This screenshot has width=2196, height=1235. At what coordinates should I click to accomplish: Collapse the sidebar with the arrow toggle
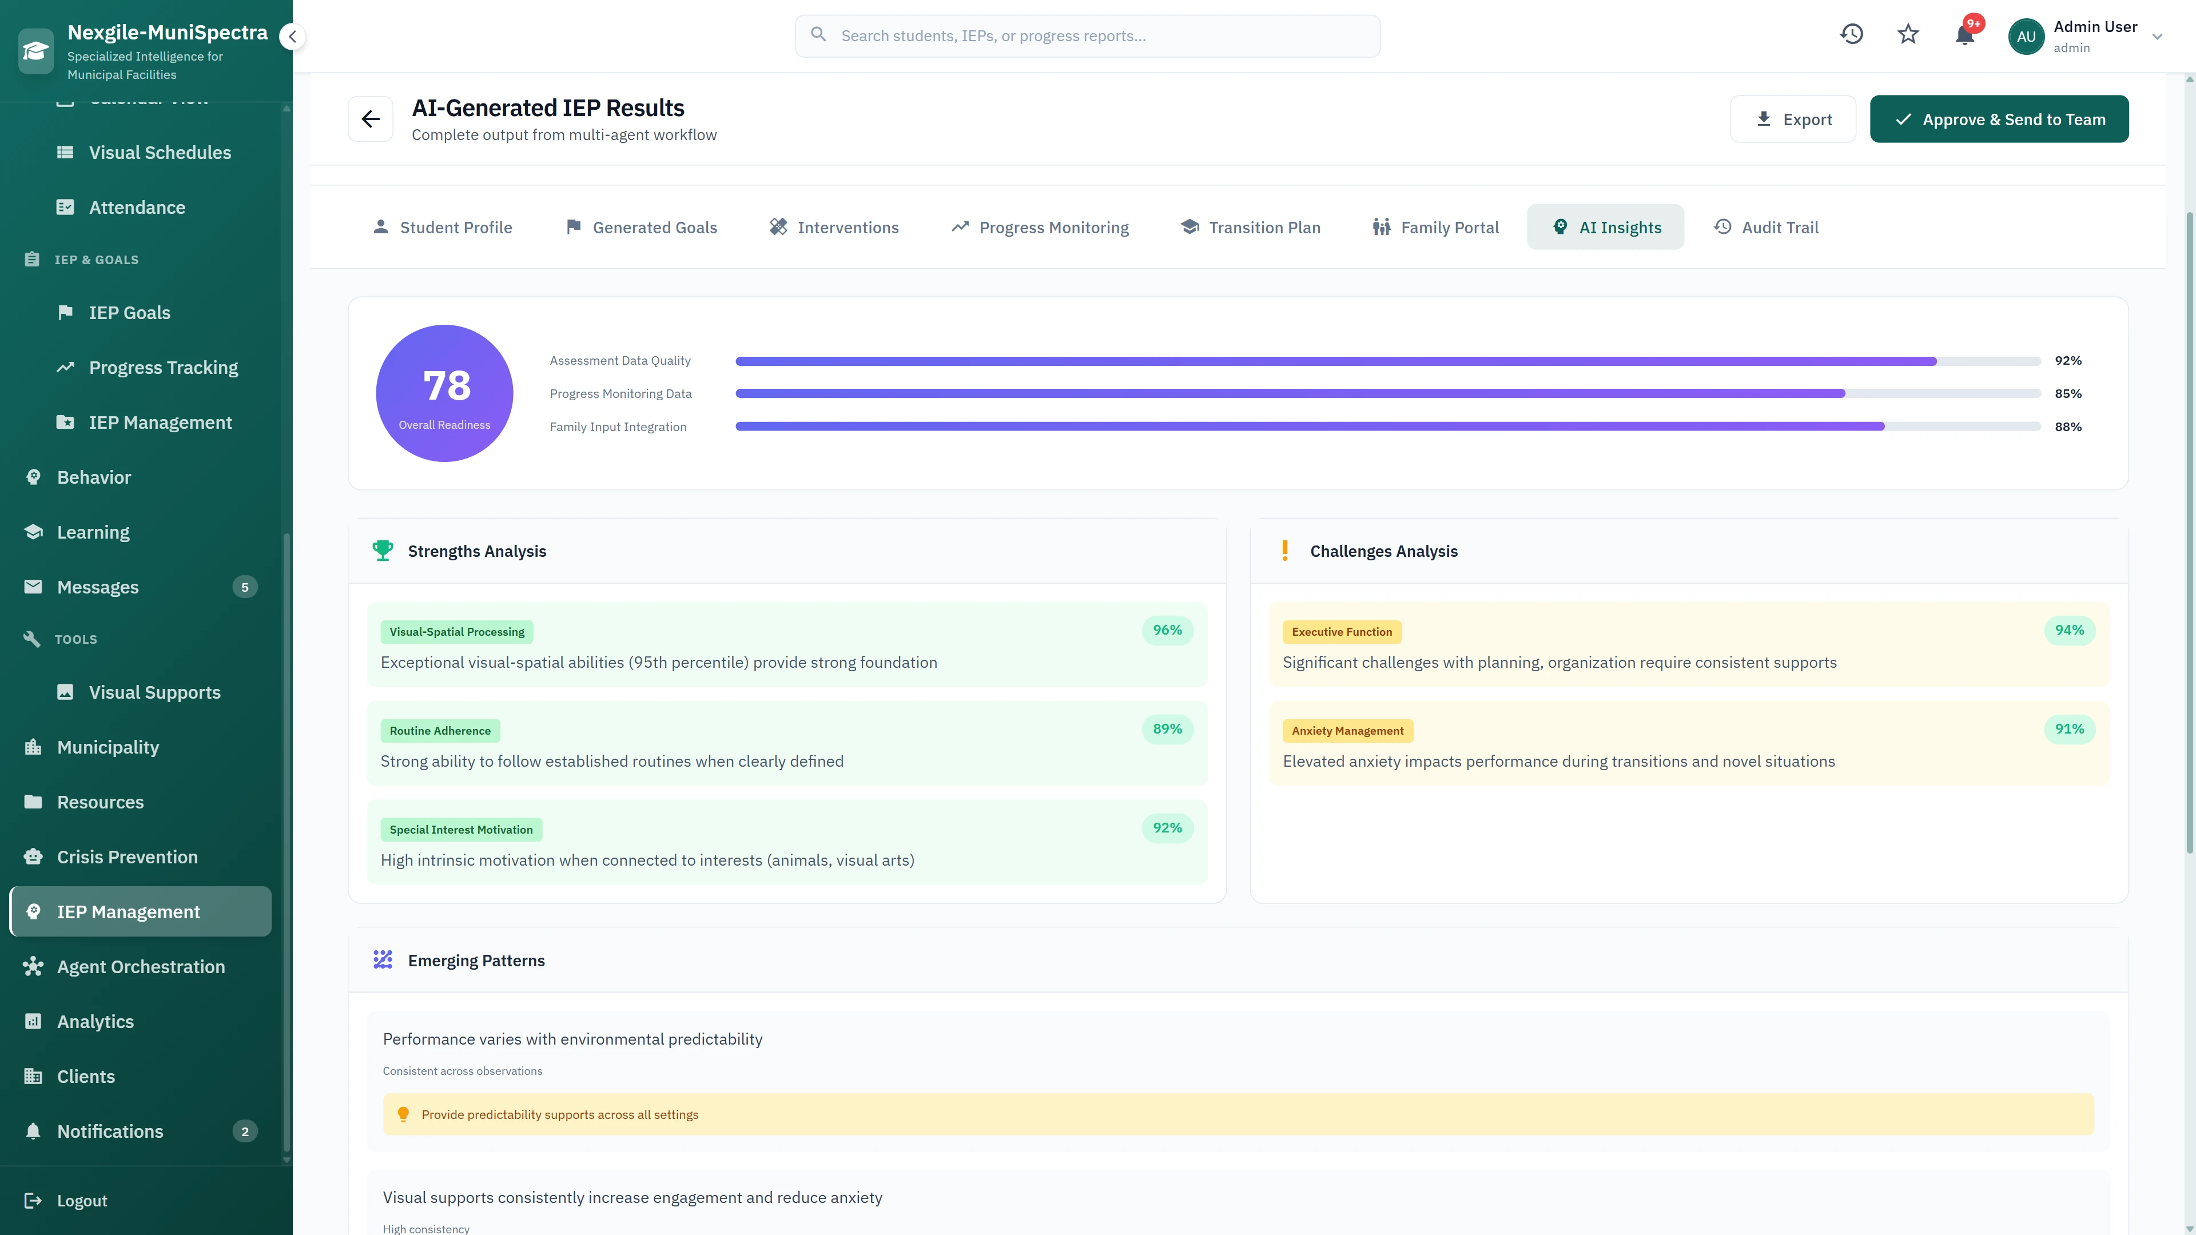pos(292,36)
